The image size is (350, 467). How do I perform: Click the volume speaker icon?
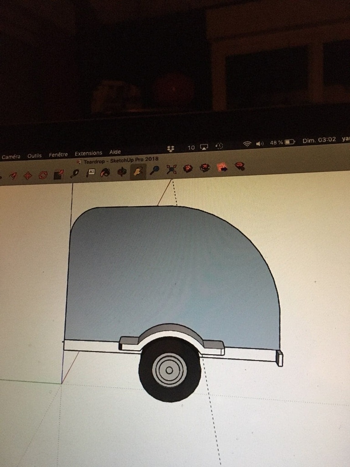pos(260,144)
